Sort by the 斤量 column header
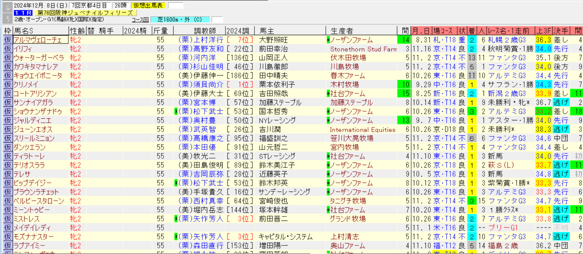The image size is (583, 254). (x=162, y=31)
